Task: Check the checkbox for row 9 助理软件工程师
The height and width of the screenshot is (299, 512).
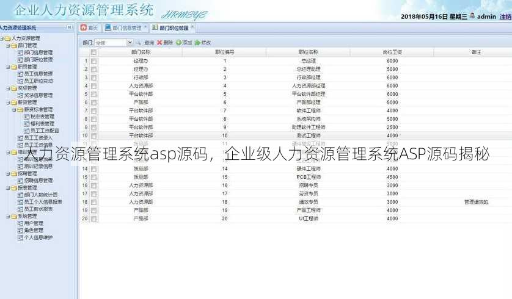Action: 93,128
